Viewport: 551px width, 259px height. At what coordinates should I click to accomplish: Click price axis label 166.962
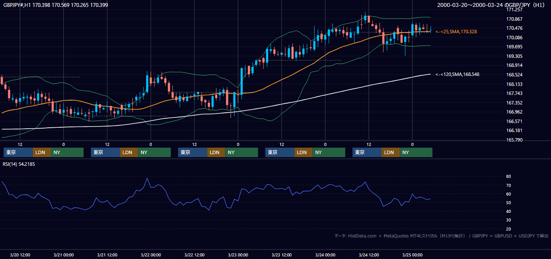coord(514,112)
